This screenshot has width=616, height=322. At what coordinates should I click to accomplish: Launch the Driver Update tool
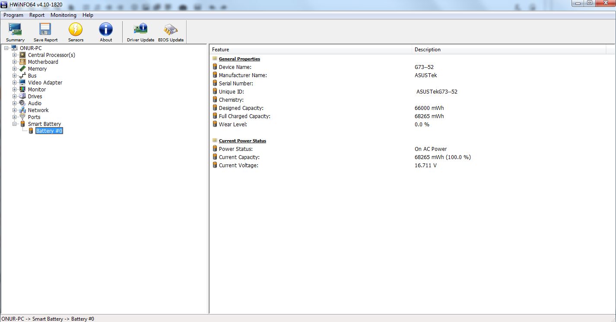click(x=140, y=32)
